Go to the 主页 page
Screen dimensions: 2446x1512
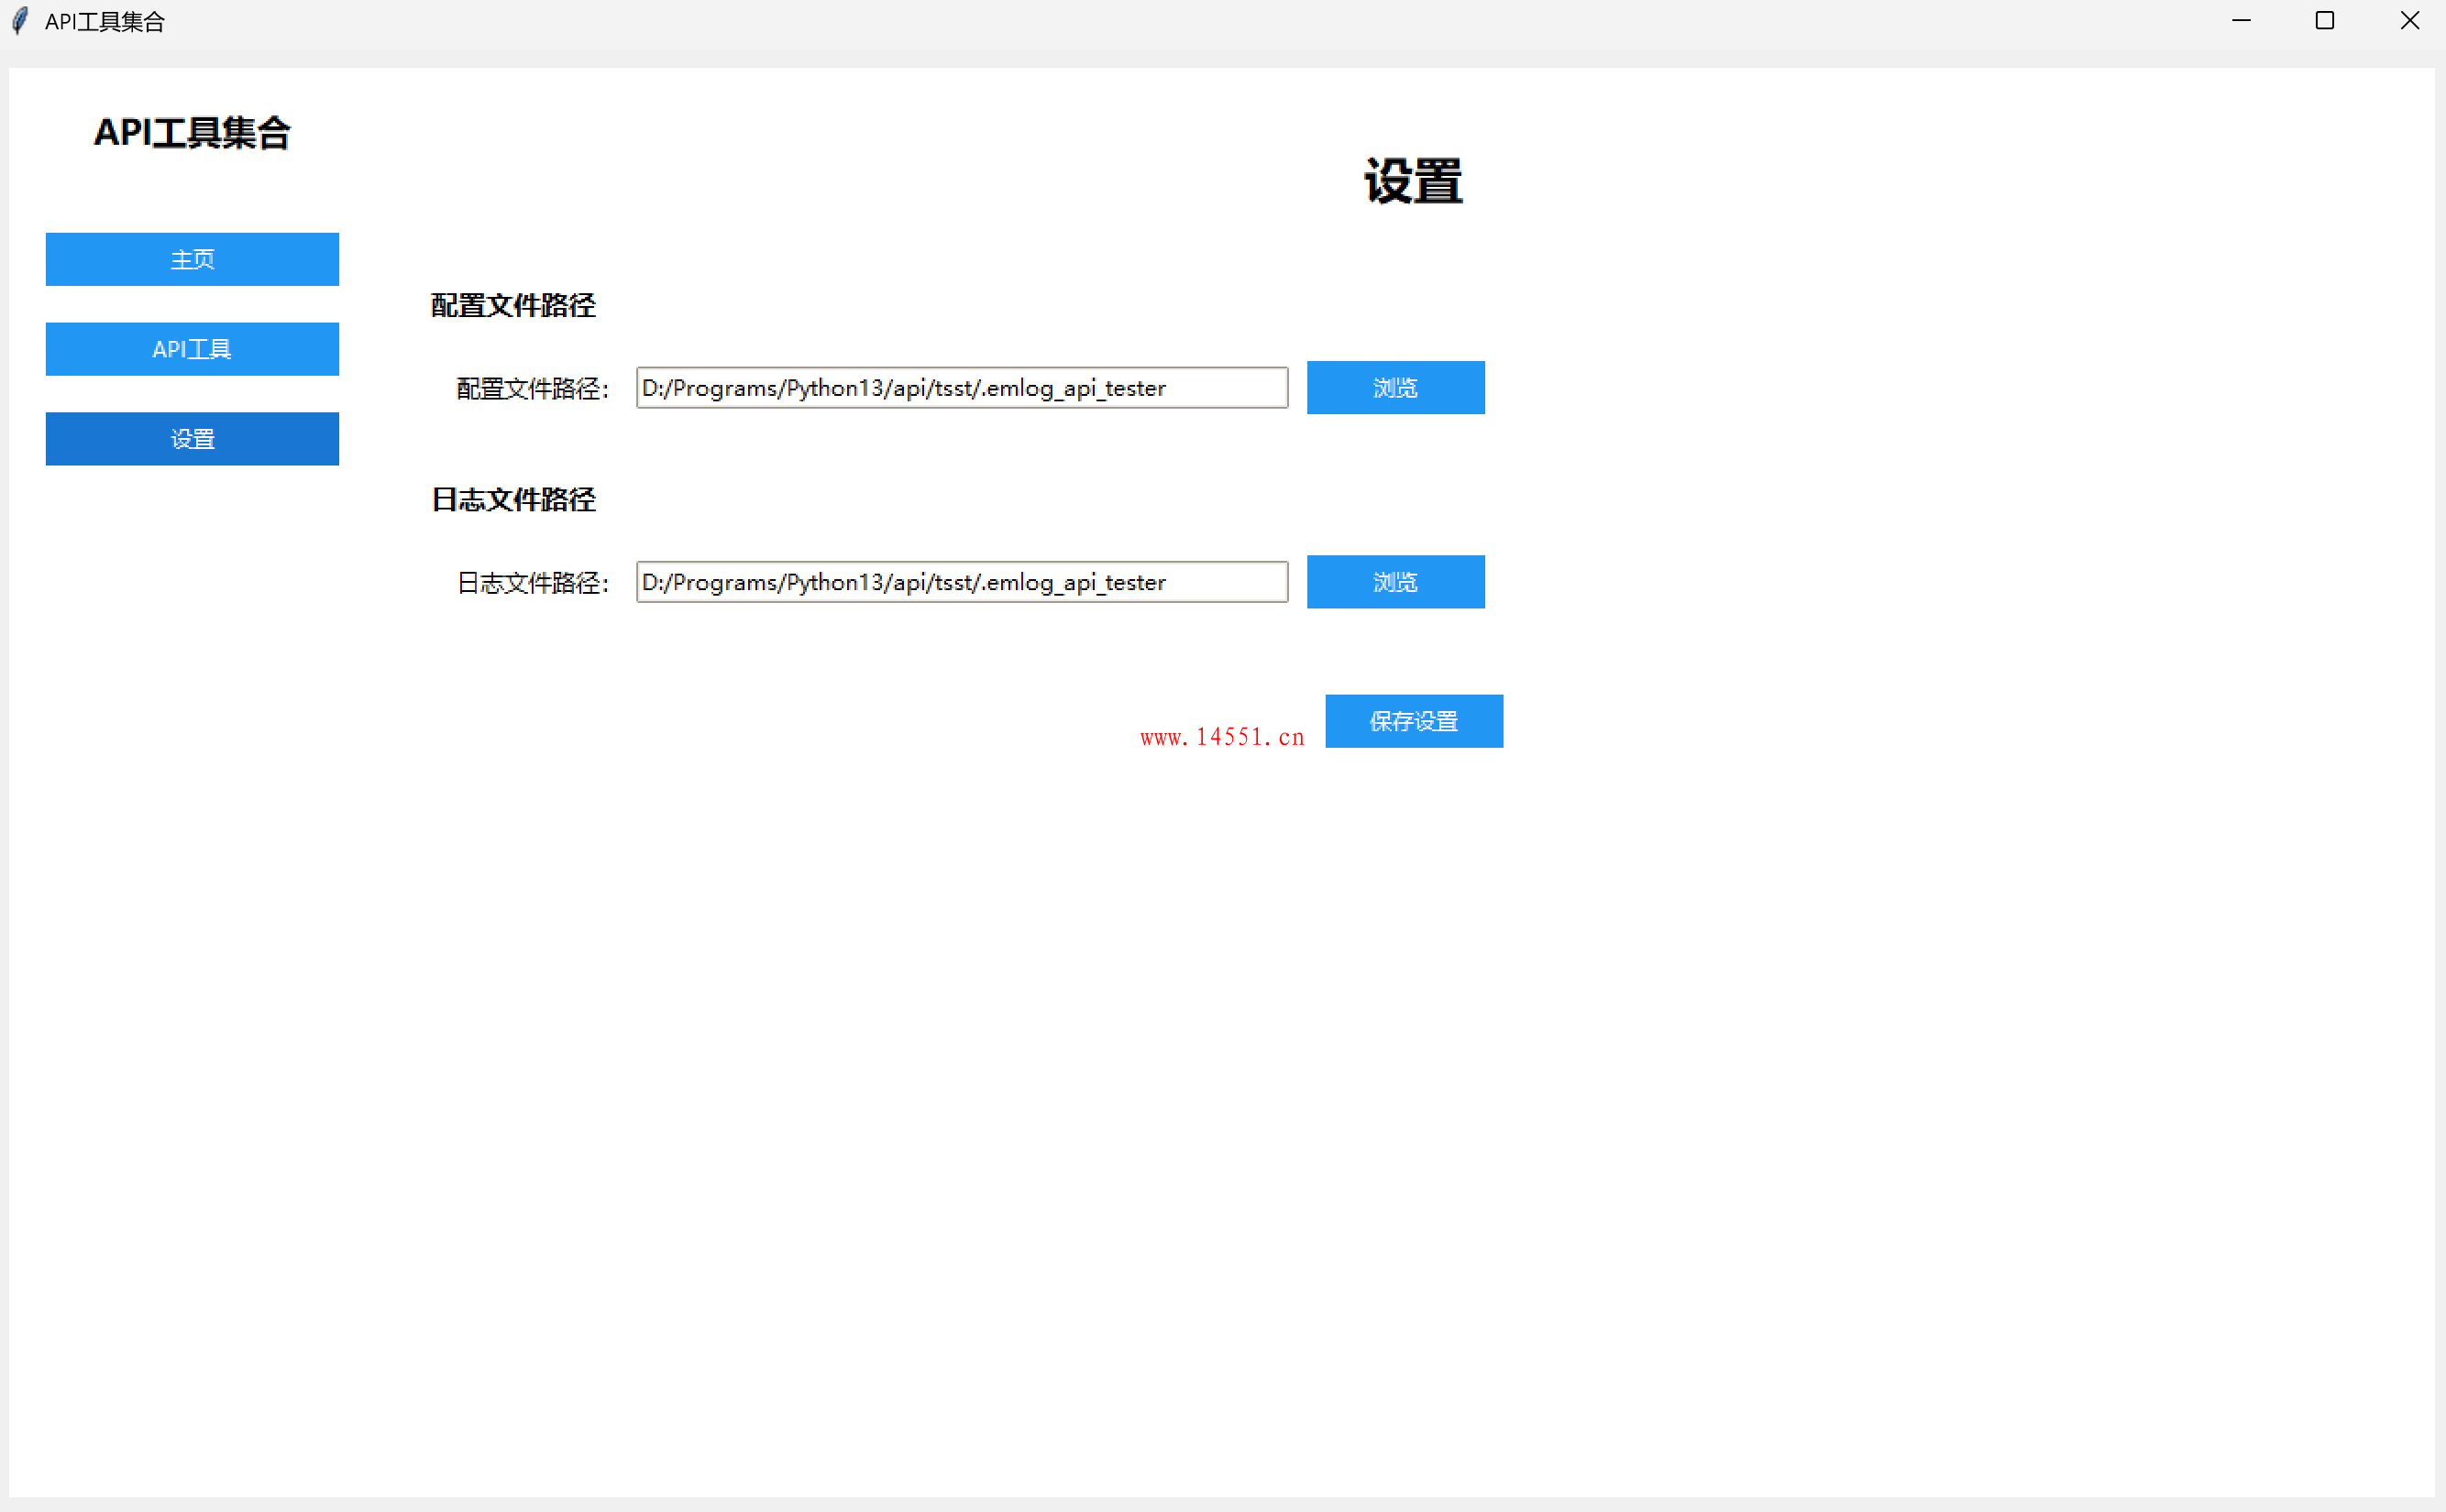click(193, 260)
